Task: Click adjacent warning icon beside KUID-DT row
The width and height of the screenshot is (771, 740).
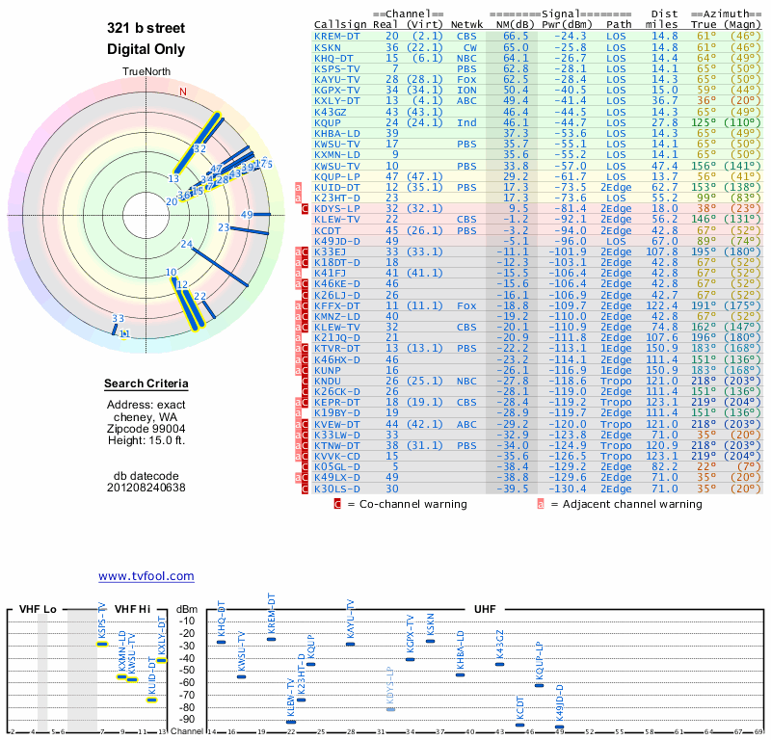Action: point(298,187)
